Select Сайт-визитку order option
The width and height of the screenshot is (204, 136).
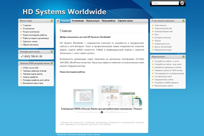(x=160, y=25)
